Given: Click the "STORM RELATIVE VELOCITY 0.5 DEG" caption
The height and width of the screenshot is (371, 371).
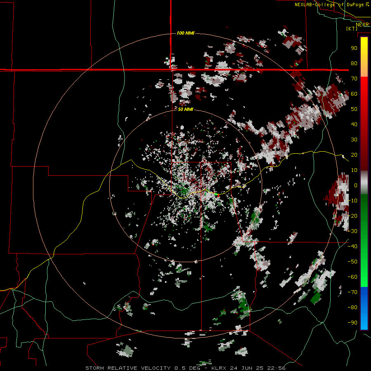Looking at the screenshot, I should (x=143, y=368).
